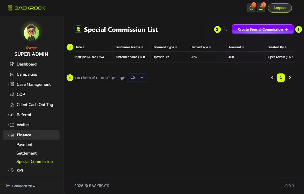Click the Finance icon

(12, 135)
